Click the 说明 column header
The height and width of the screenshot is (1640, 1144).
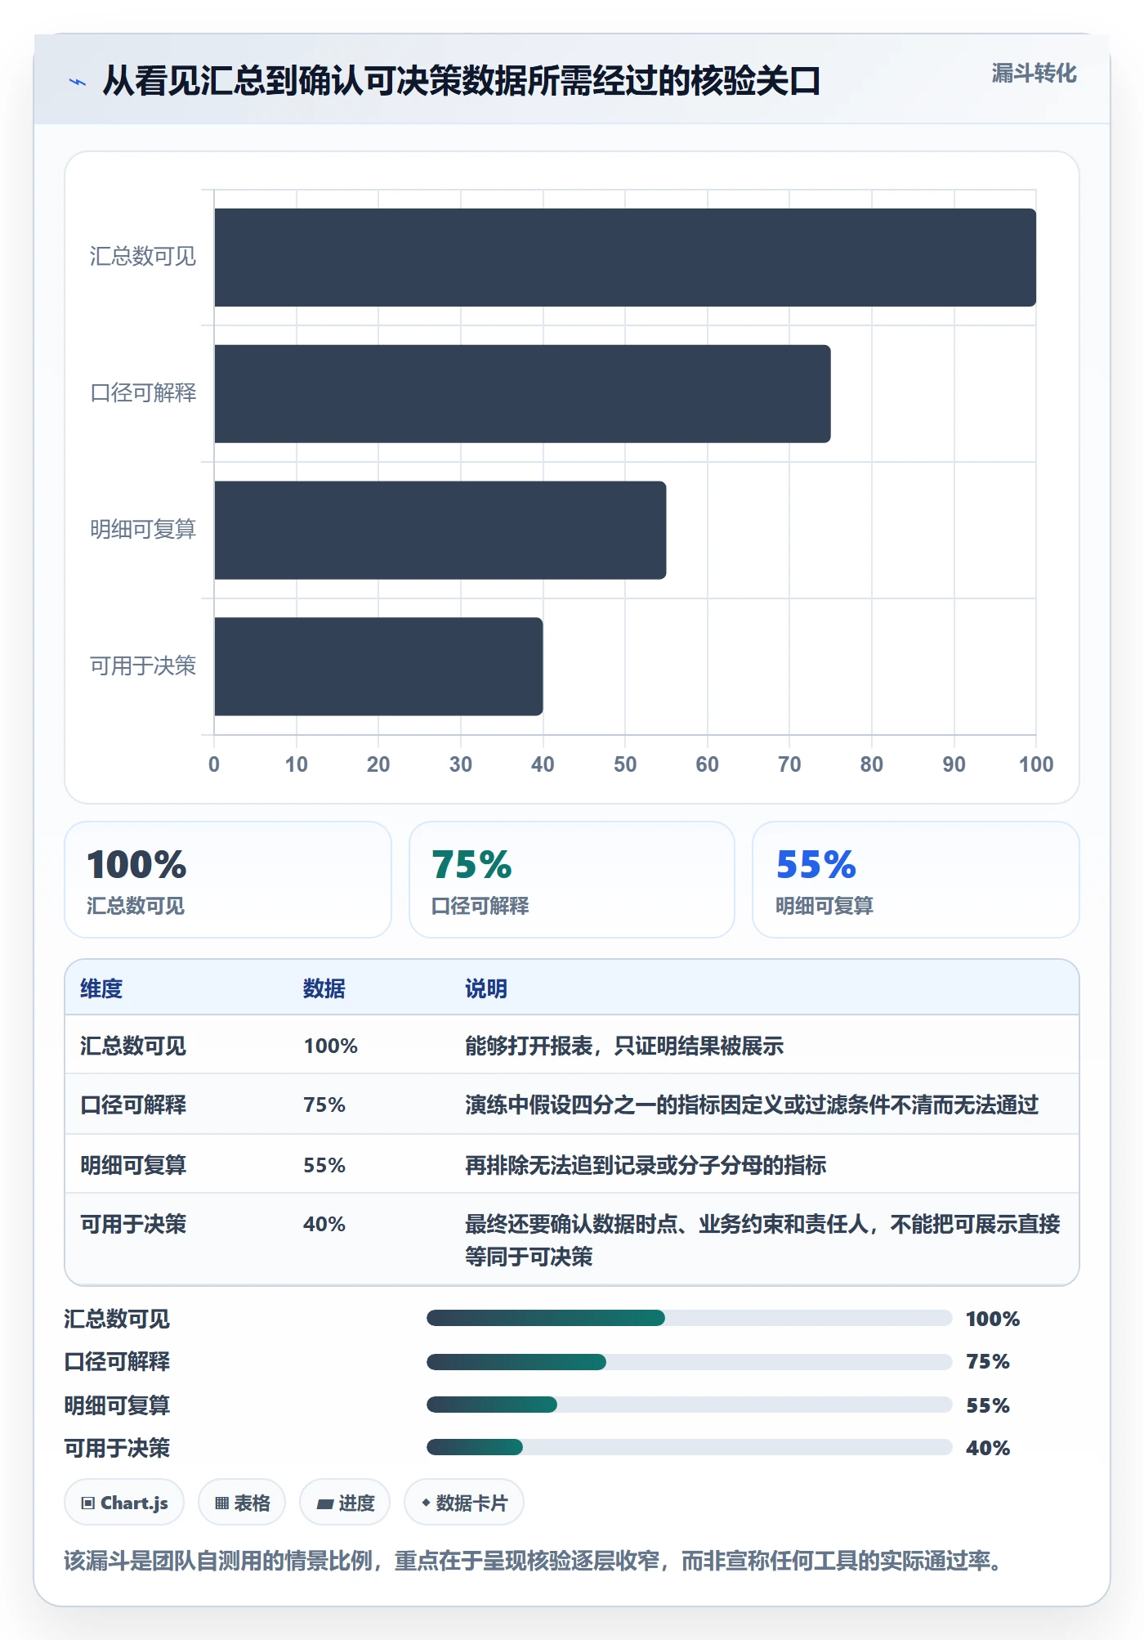pos(486,988)
